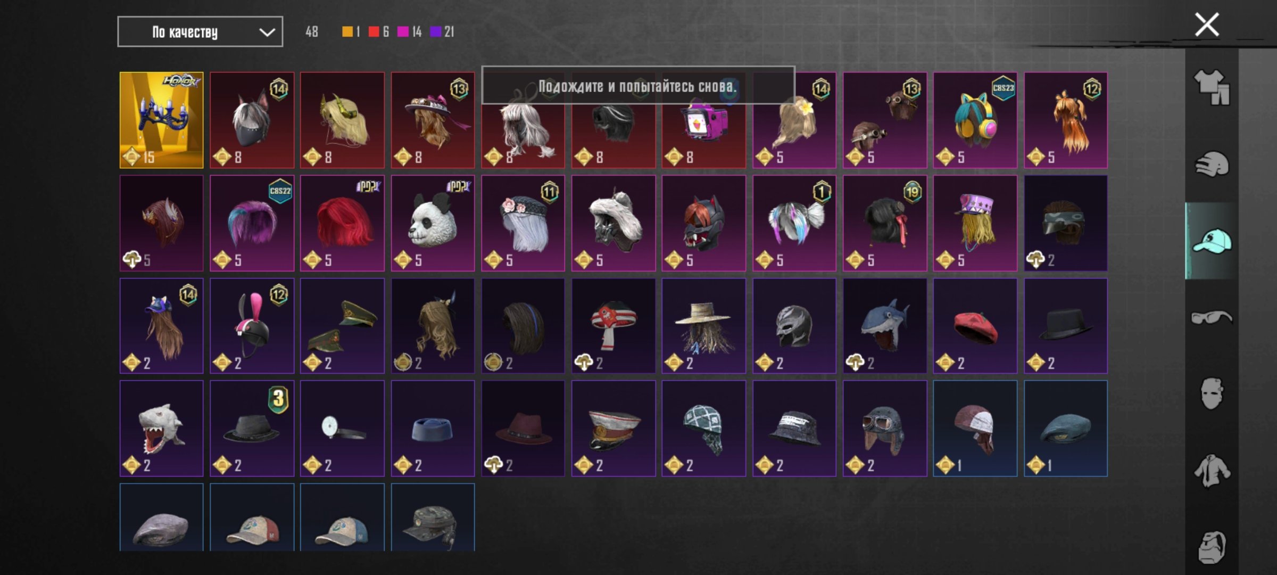The image size is (1277, 575).
Task: Switch to the glasses category icon
Action: [x=1212, y=318]
